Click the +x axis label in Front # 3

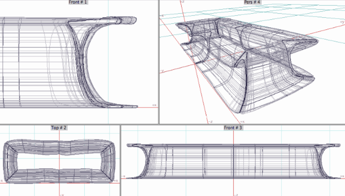pyautogui.click(x=342, y=176)
